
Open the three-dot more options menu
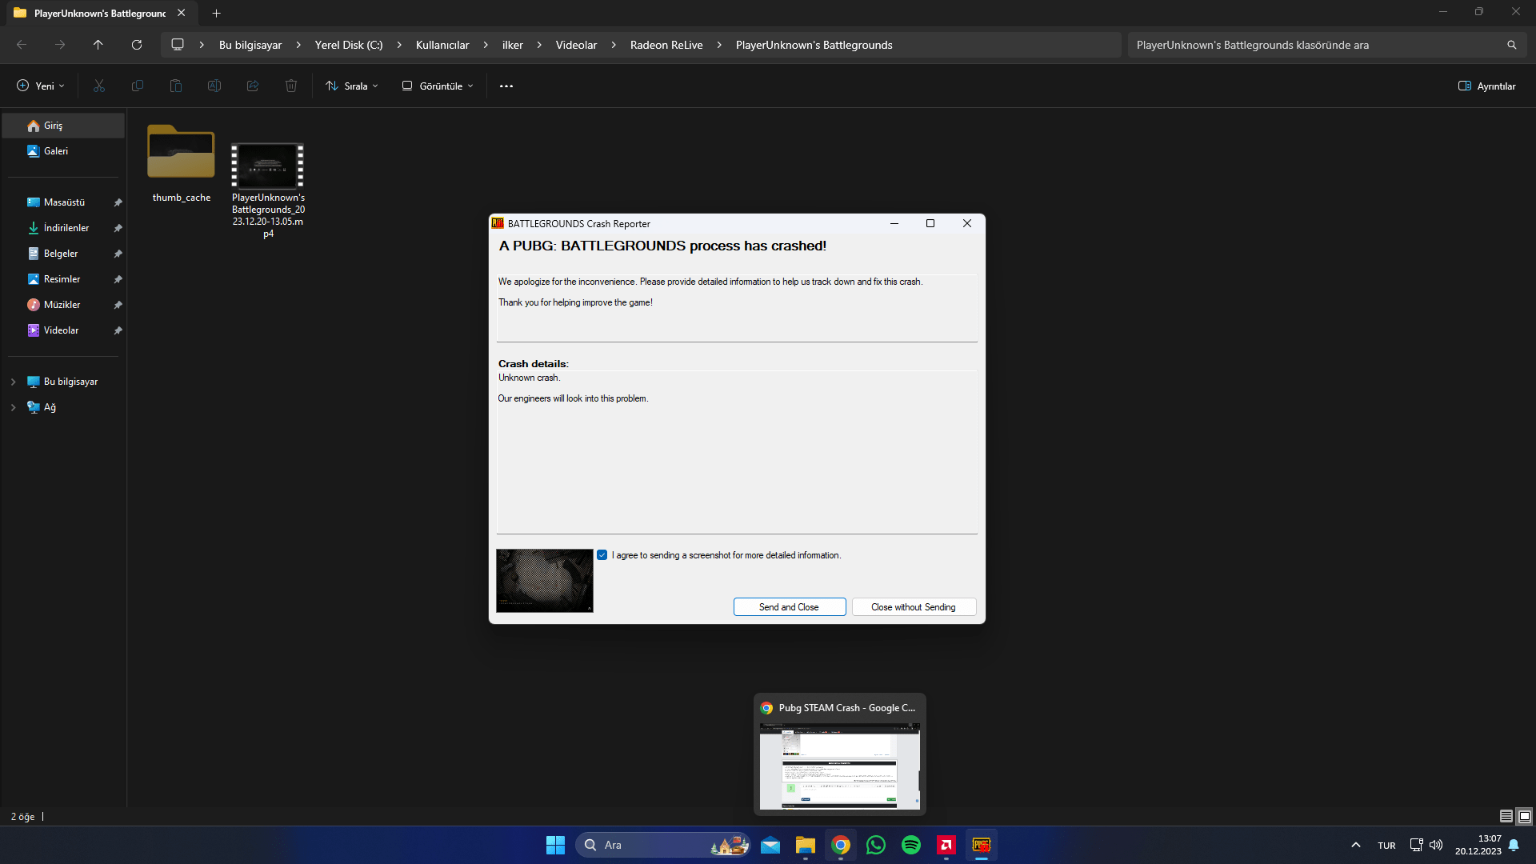(x=506, y=86)
